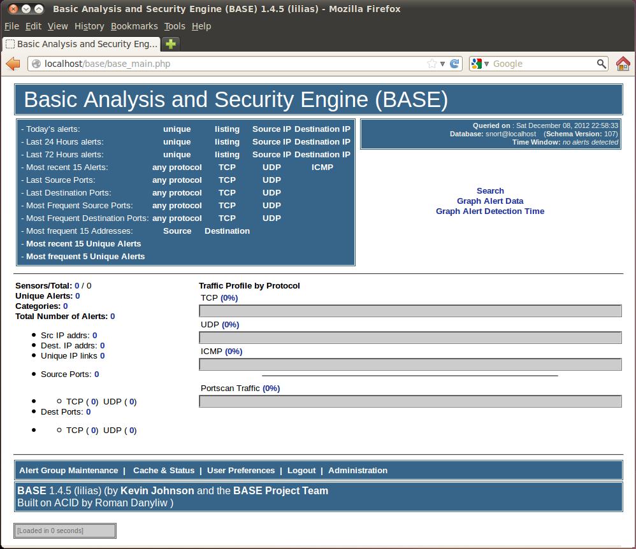
Task: Open Last Destination Ports UDP link
Action: pyautogui.click(x=271, y=192)
